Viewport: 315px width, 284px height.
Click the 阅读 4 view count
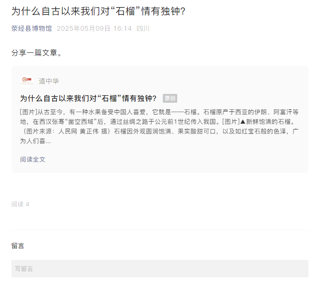click(x=20, y=204)
